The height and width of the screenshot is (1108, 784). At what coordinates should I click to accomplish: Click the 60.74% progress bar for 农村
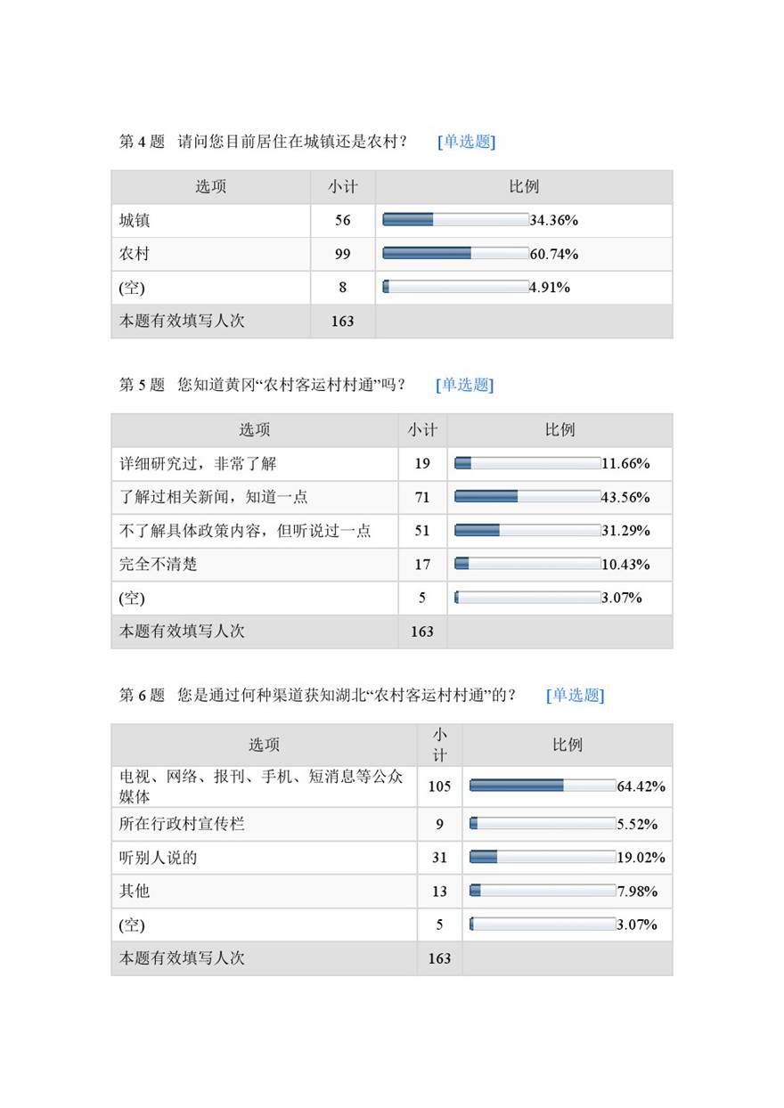coord(455,254)
